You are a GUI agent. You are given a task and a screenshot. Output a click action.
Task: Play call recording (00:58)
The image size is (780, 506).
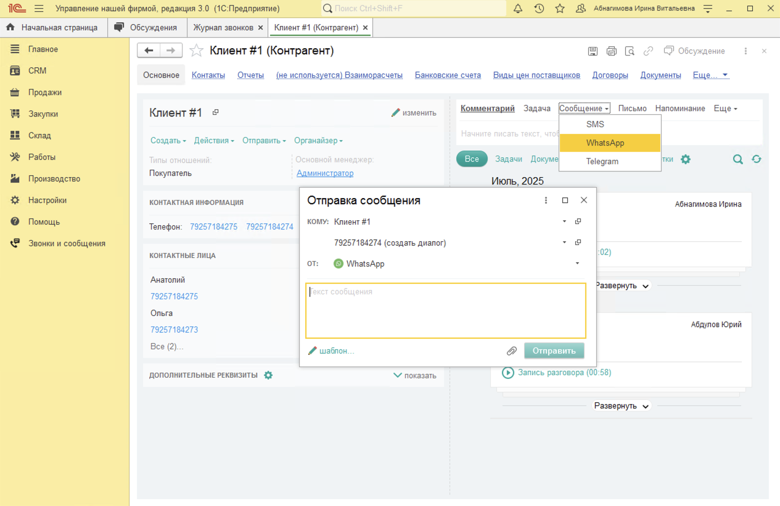pos(508,373)
